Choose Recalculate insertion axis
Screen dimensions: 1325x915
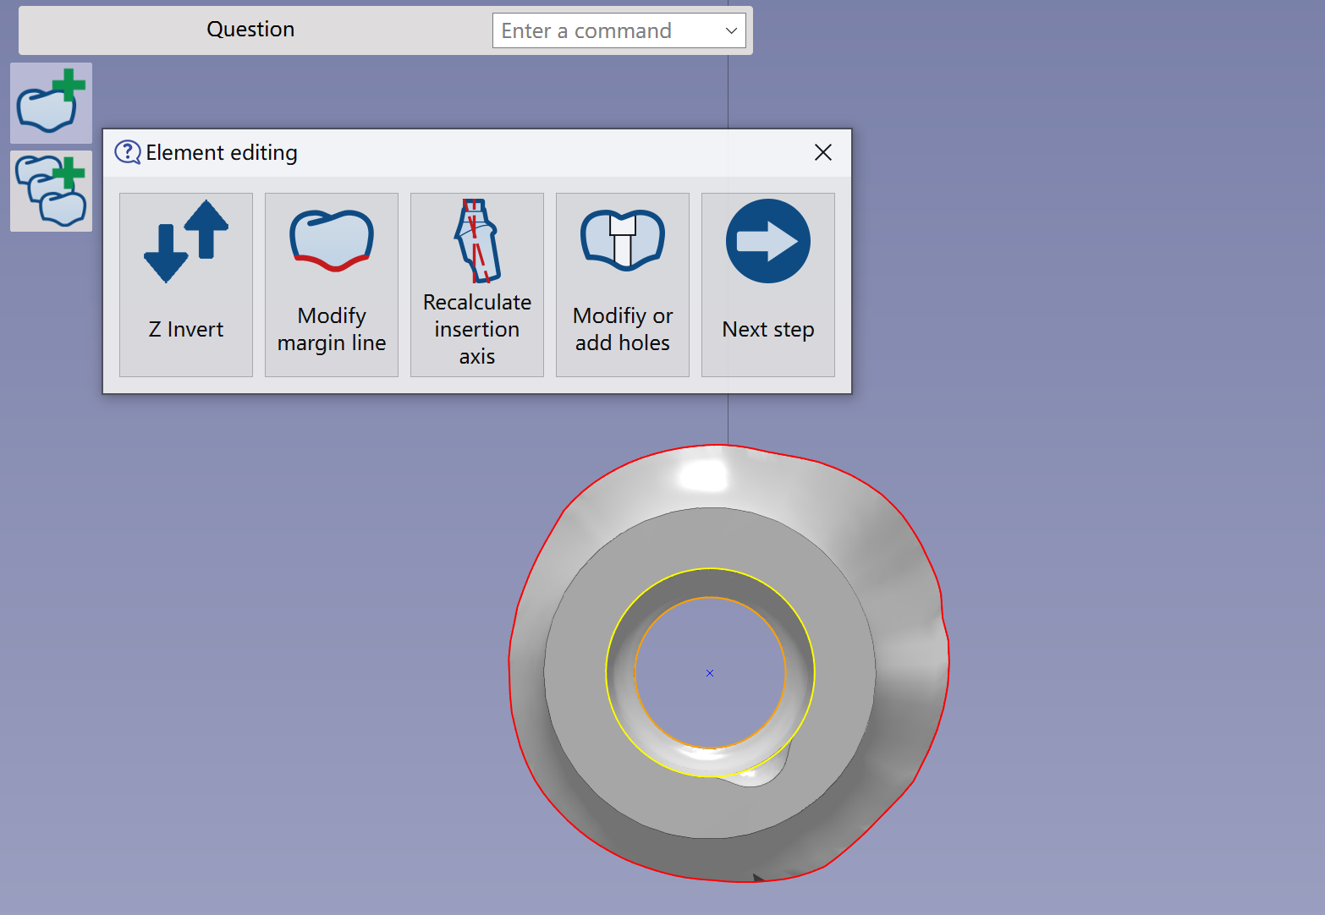477,285
